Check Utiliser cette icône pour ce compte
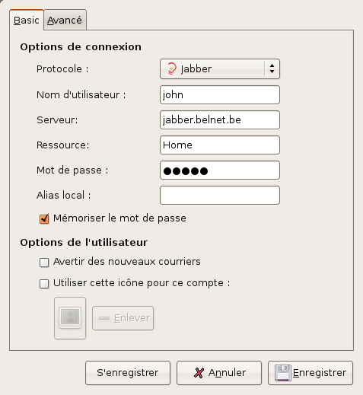The width and height of the screenshot is (363, 395). click(x=44, y=284)
